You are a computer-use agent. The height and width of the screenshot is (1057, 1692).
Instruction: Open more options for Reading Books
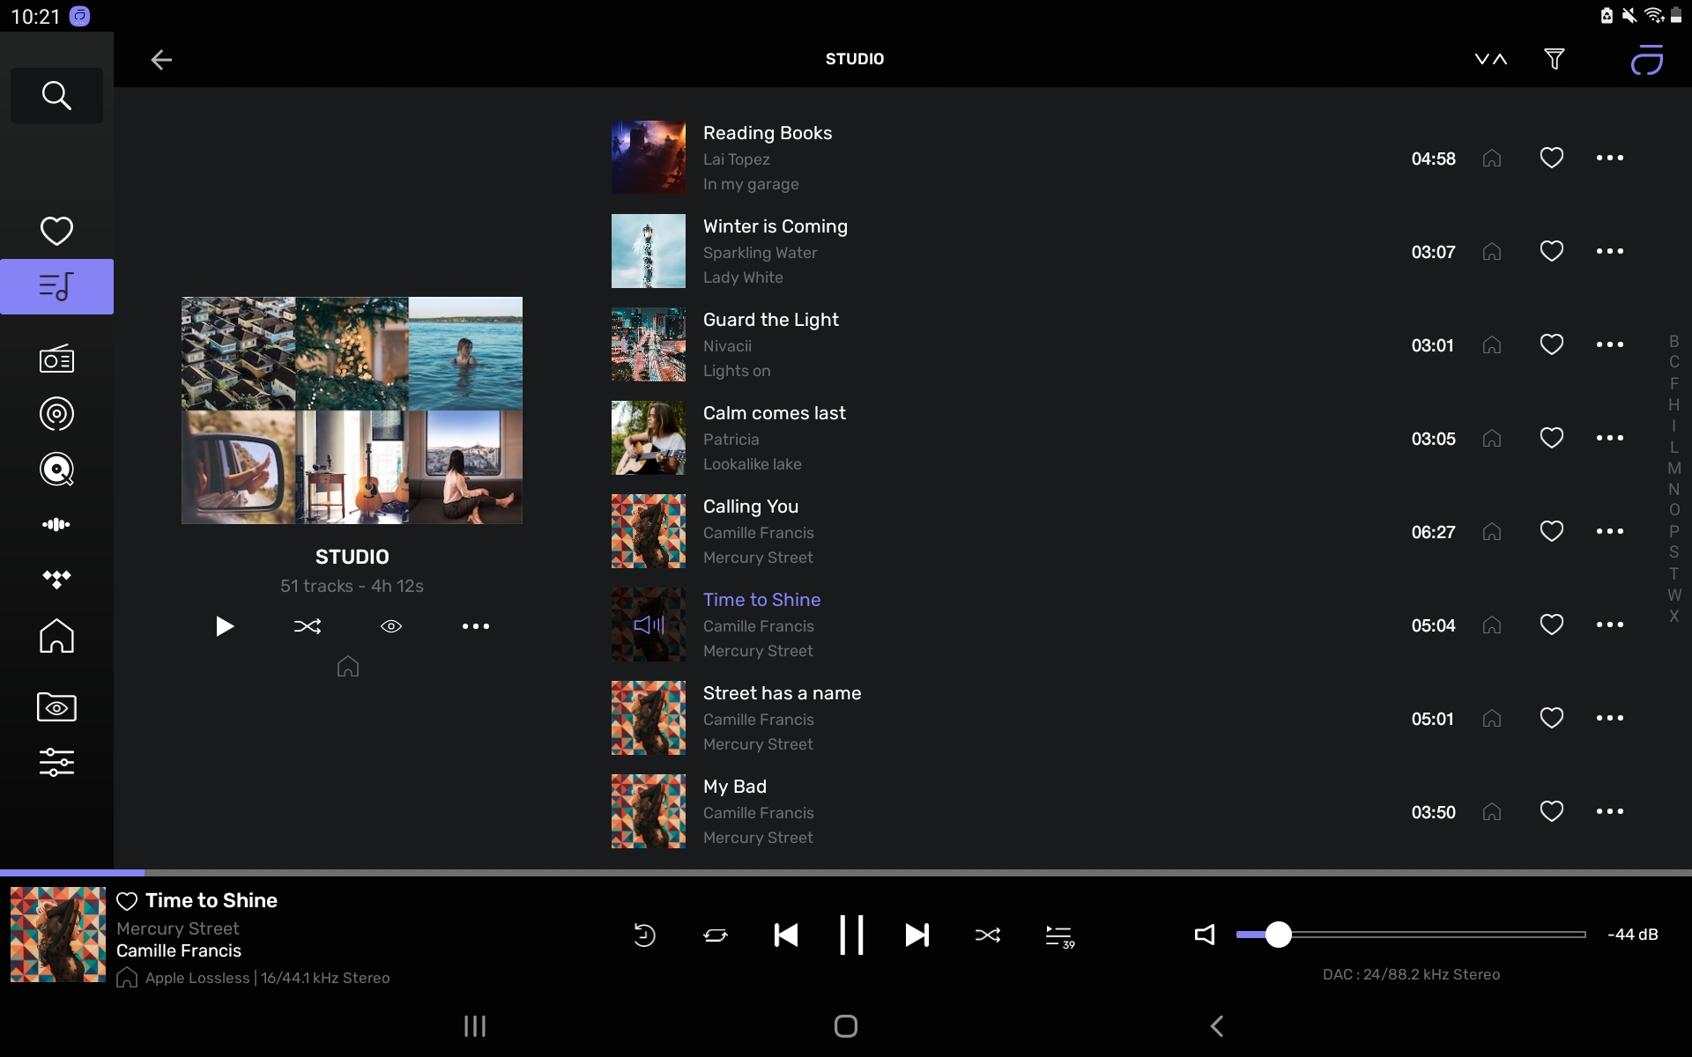(x=1610, y=158)
